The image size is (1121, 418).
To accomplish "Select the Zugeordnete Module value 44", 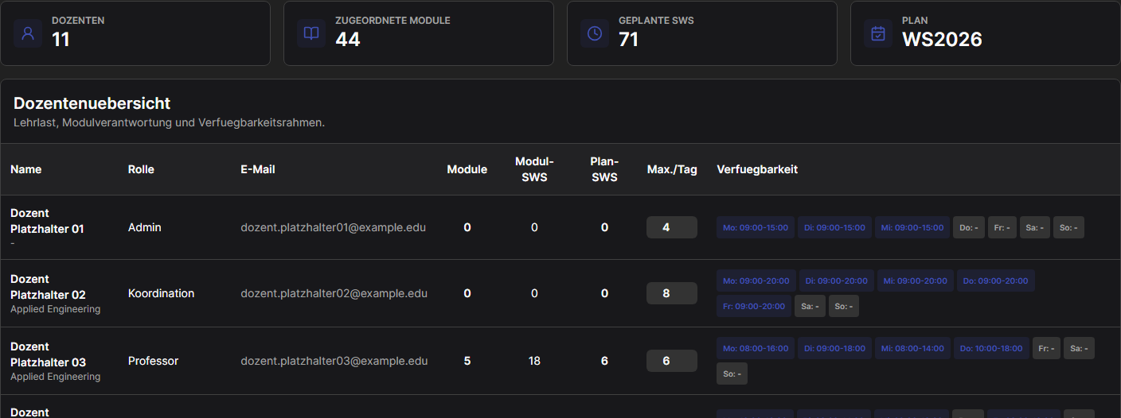I will point(348,40).
